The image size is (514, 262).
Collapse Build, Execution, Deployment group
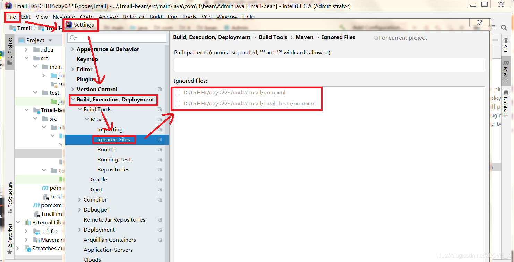73,99
